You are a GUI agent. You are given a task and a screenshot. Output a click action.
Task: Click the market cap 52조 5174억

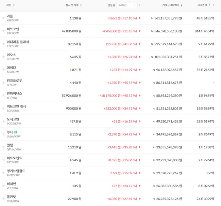pos(205,121)
